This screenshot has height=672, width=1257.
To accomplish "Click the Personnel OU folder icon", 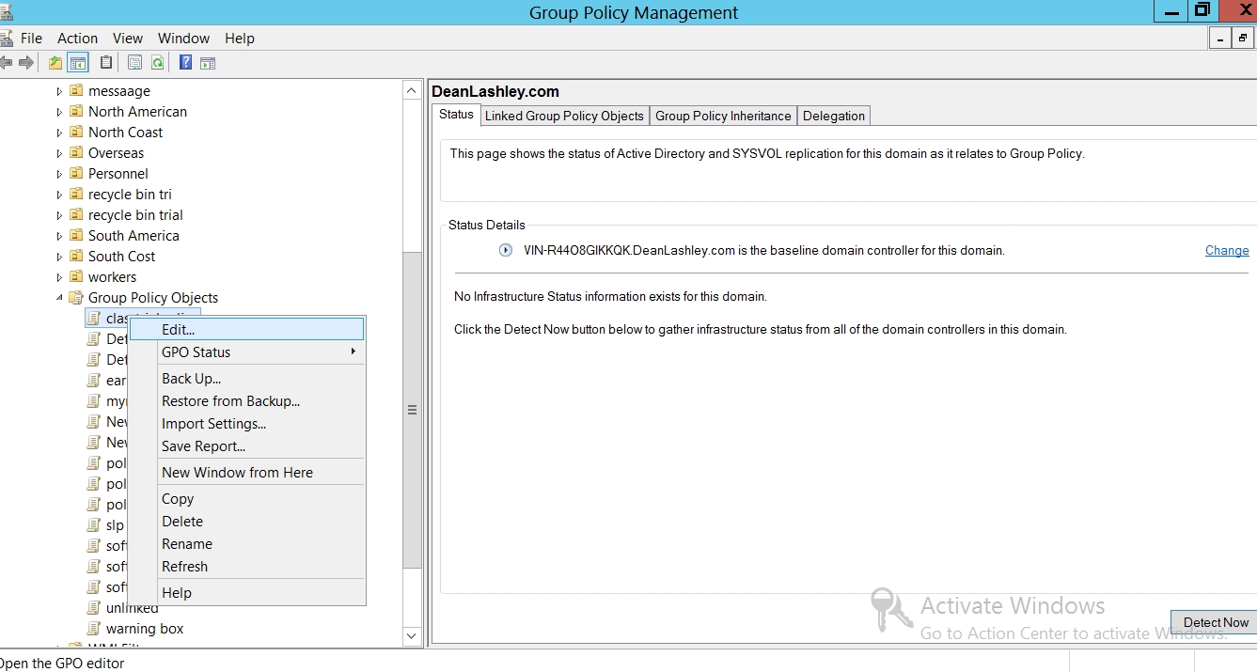I will [76, 174].
